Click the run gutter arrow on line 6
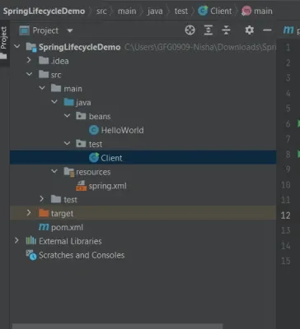This screenshot has width=300, height=329. point(298,123)
